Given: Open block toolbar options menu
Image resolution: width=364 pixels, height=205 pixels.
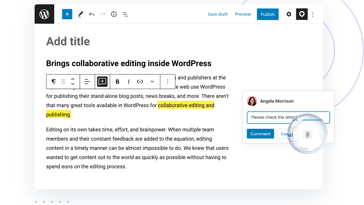Looking at the screenshot, I should coord(168,82).
